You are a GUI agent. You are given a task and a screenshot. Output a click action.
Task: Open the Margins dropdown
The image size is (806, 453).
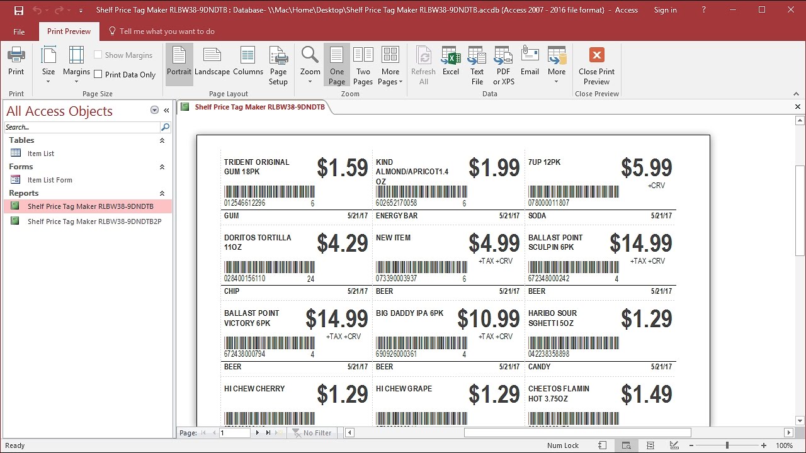coord(76,65)
